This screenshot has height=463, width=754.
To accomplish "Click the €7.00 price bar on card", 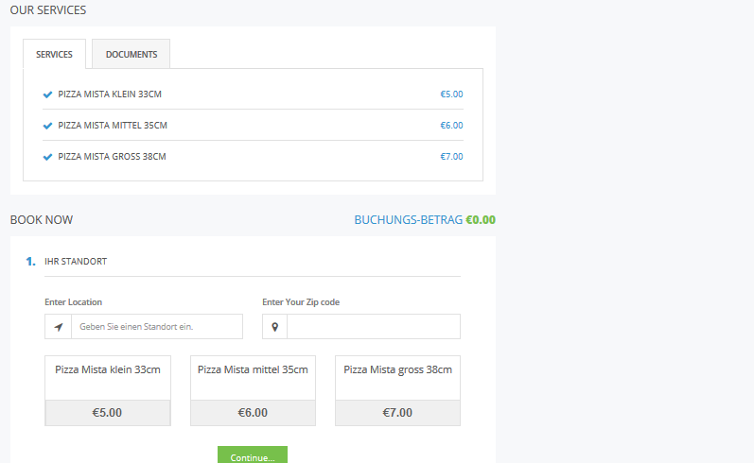I will pyautogui.click(x=397, y=413).
